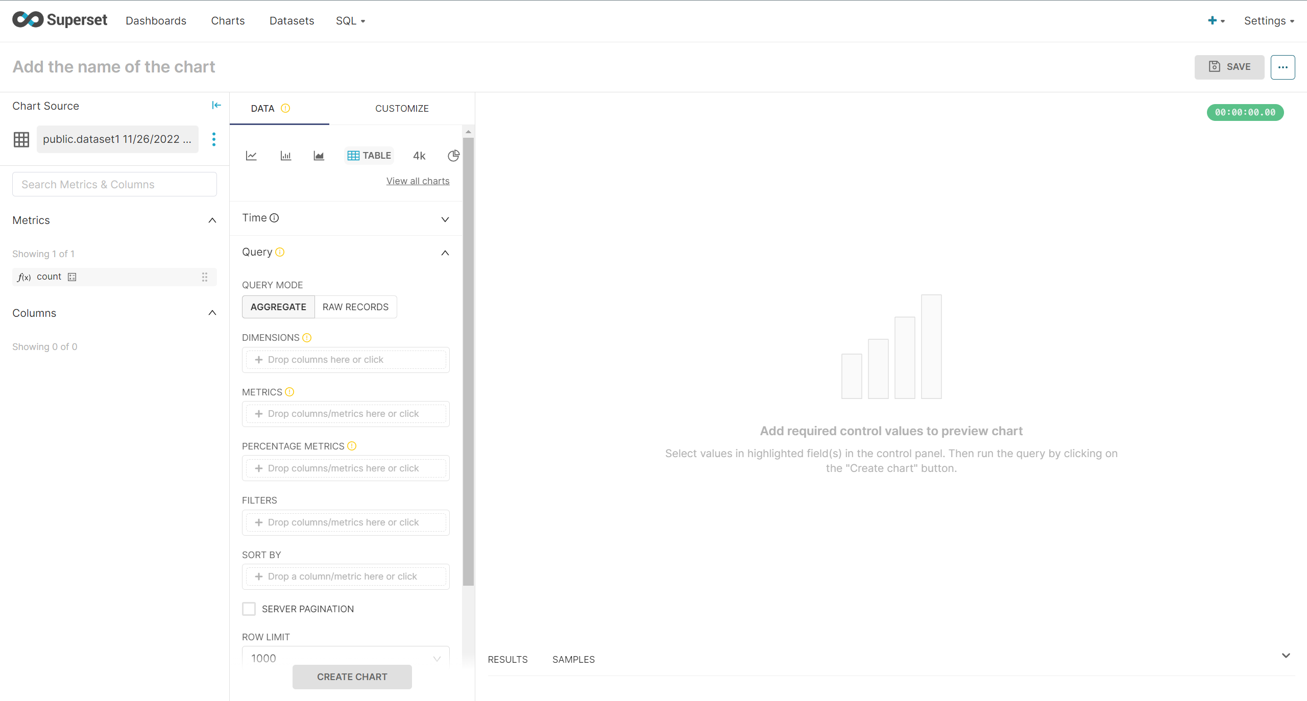The height and width of the screenshot is (701, 1307).
Task: Switch to the Customize tab
Action: (x=402, y=109)
